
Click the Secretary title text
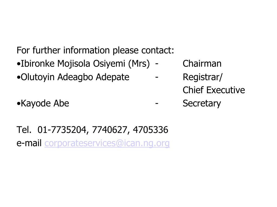click(x=202, y=103)
